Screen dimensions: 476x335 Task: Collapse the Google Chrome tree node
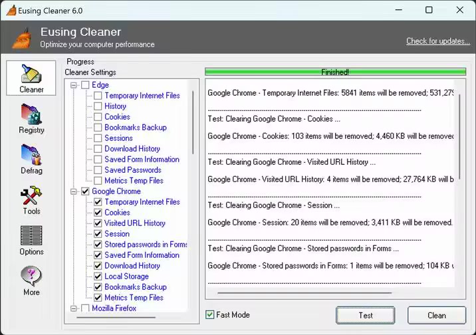pyautogui.click(x=74, y=191)
